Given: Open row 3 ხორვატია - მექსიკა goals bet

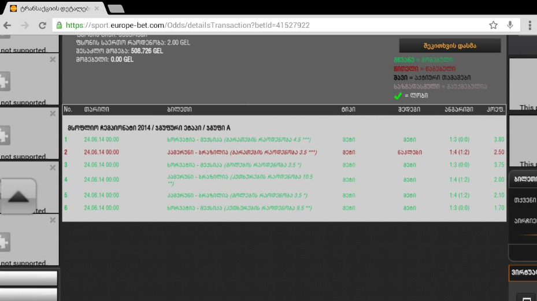Looking at the screenshot, I should click(x=234, y=165).
